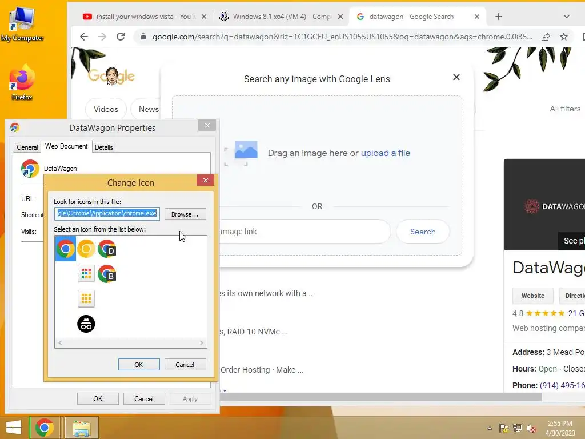Open the 21 Google reviews link
The height and width of the screenshot is (439, 585).
[576, 313]
